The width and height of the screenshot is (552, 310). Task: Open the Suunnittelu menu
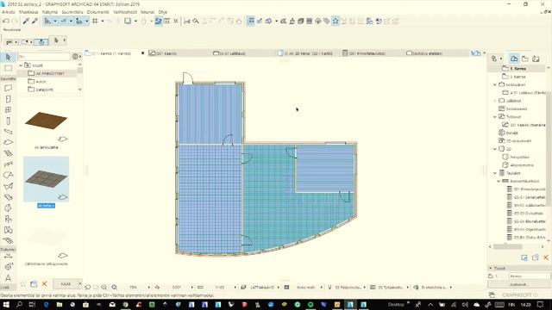pyautogui.click(x=72, y=12)
